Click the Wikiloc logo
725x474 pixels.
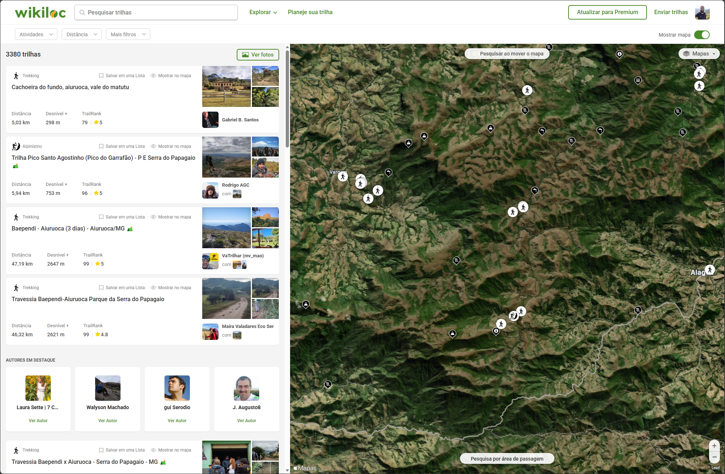(40, 13)
